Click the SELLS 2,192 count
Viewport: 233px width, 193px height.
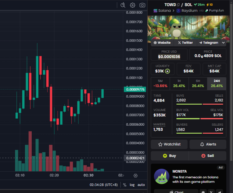click(x=219, y=100)
